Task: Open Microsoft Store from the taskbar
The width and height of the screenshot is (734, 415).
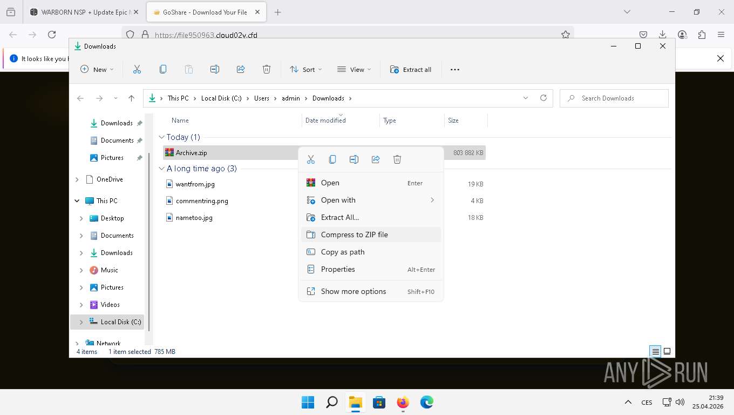Action: click(379, 402)
